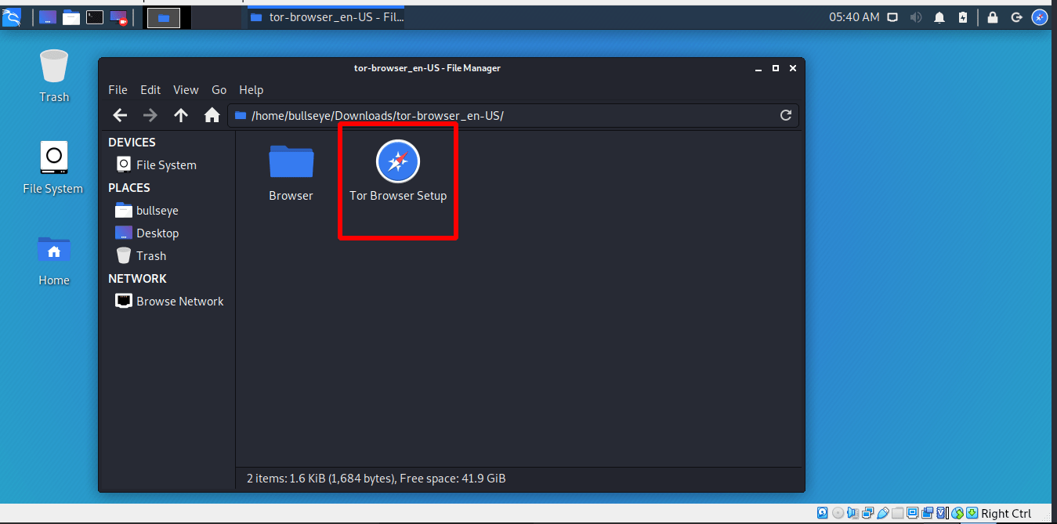
Task: Close the File Manager window
Action: tap(793, 68)
